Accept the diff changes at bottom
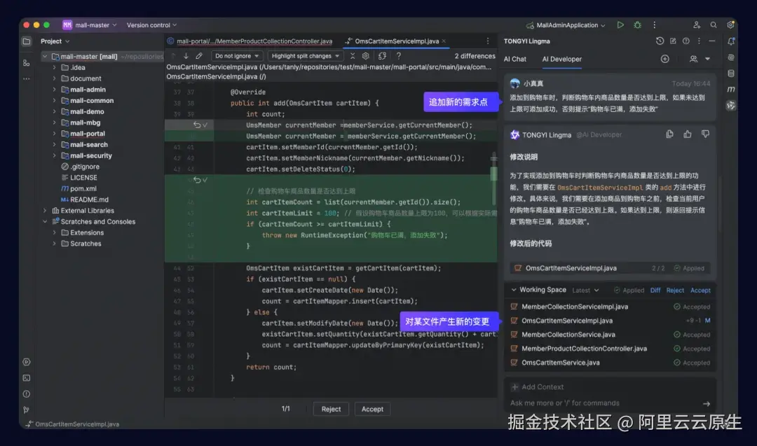Screen dimensions: 757x446 click(372, 410)
